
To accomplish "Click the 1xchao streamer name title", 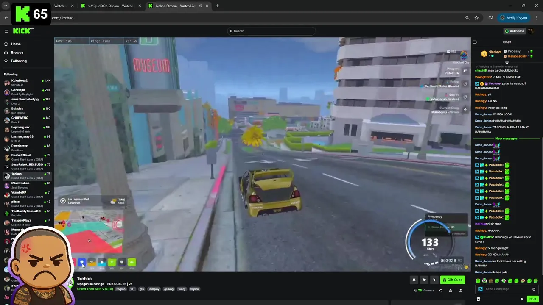I will [x=84, y=279].
